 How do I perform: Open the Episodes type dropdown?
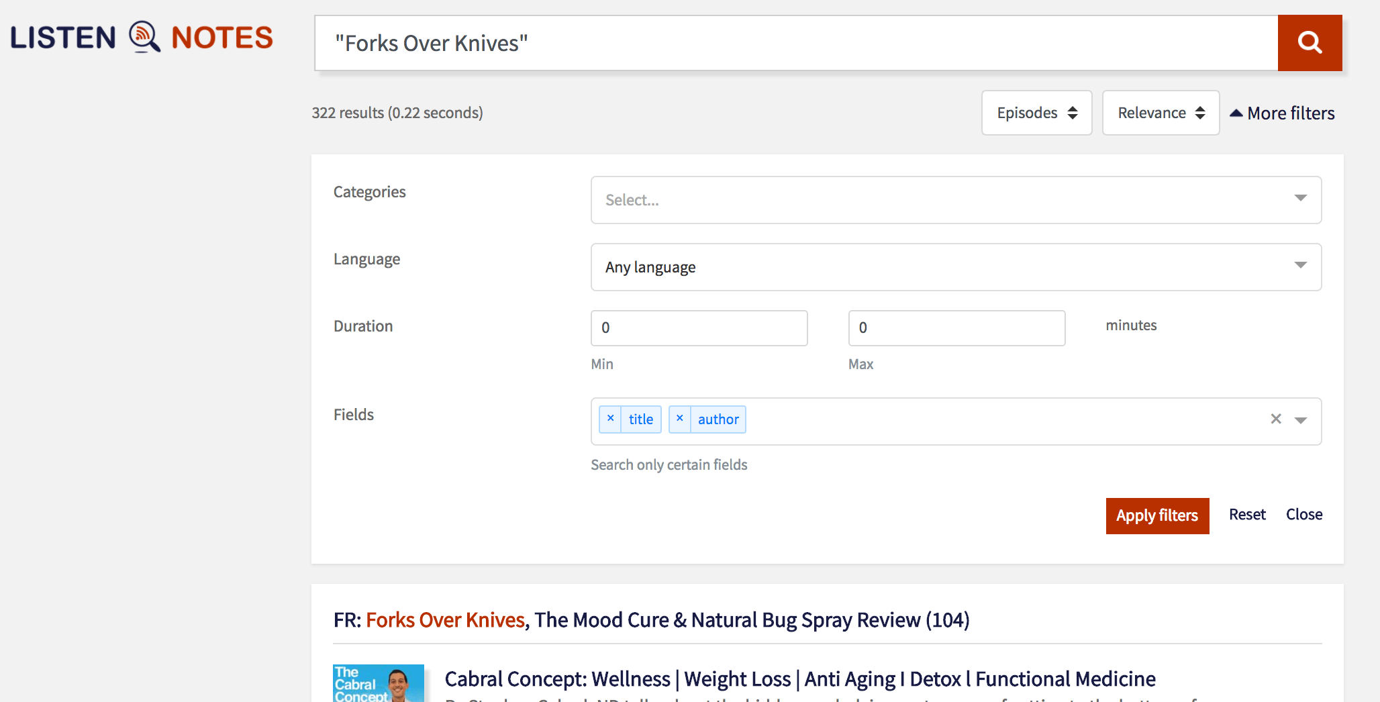pos(1036,113)
